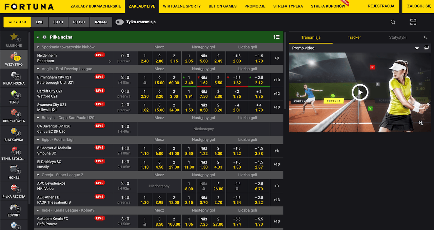Image resolution: width=434 pixels, height=230 pixels.
Task: Open the Promo video dropdown arrow
Action: (417, 48)
